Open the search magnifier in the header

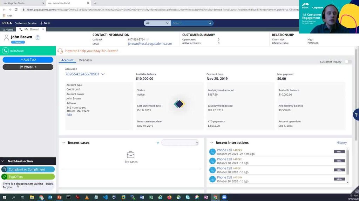coord(210,23)
